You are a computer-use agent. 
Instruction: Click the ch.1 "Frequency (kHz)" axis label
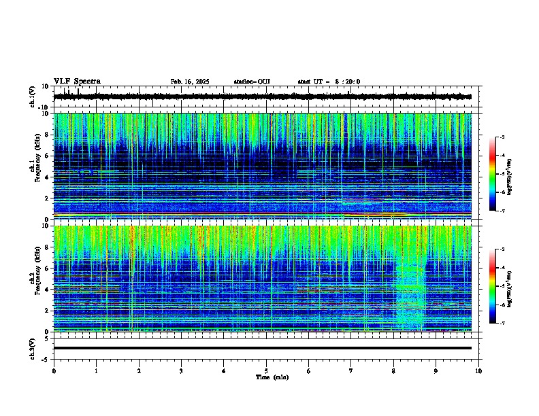(x=37, y=158)
